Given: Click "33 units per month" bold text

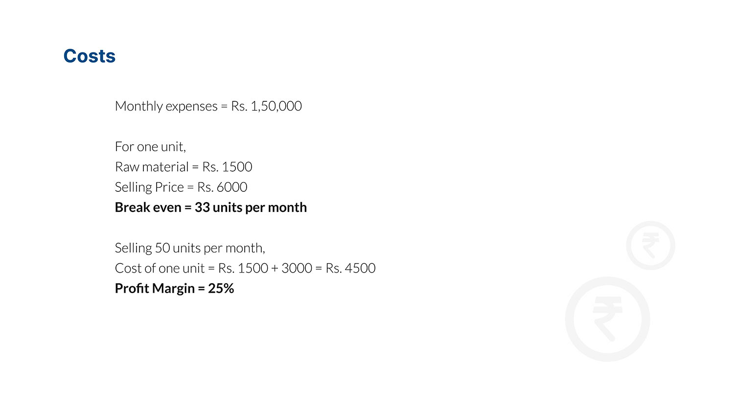Looking at the screenshot, I should 251,207.
